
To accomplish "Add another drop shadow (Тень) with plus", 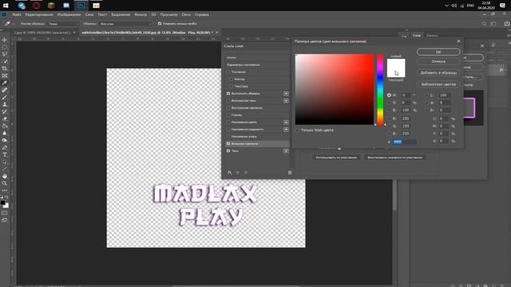I will click(286, 151).
